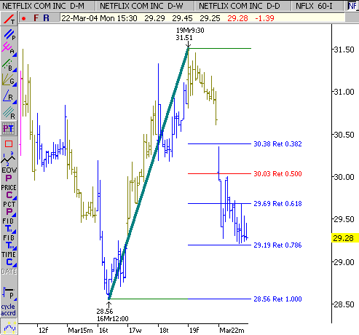Select the 1-2-3 wave count tool
The height and width of the screenshot is (335, 359).
click(8, 158)
